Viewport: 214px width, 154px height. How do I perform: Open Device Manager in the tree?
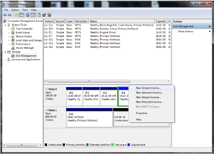coord(25,48)
